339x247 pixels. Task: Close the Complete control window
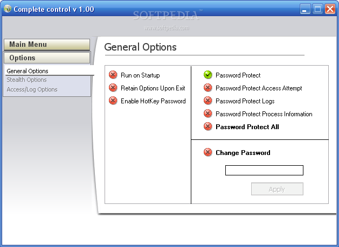tap(330, 9)
